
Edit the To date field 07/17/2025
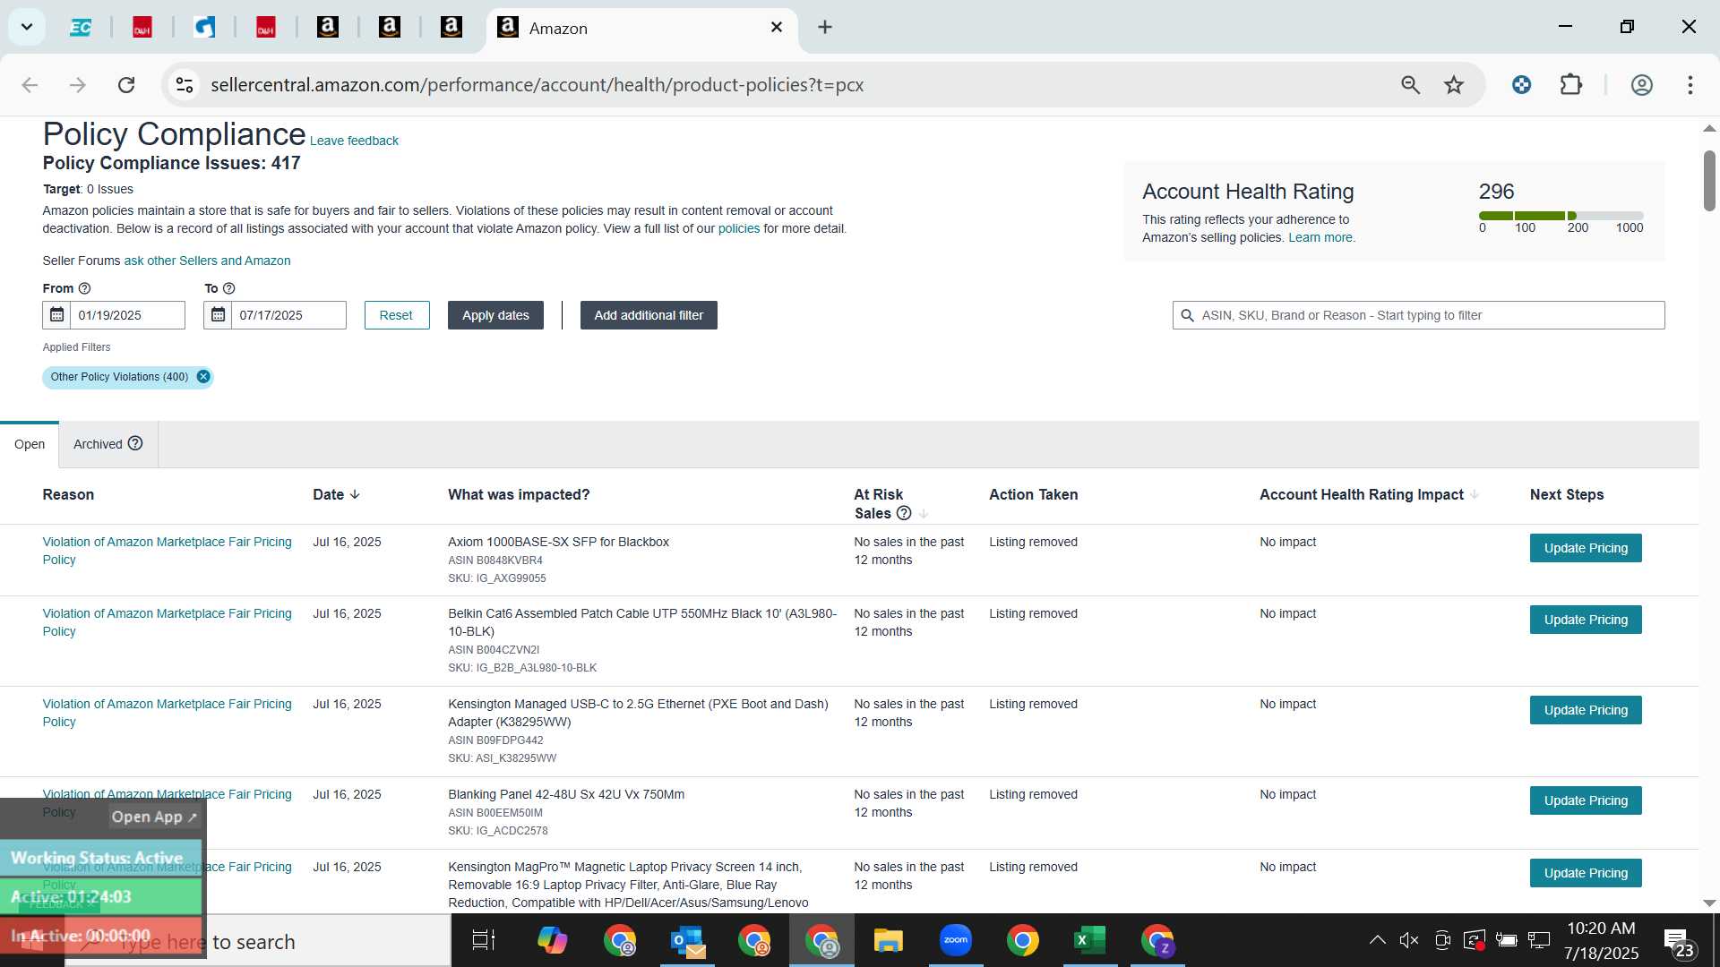[x=288, y=315]
